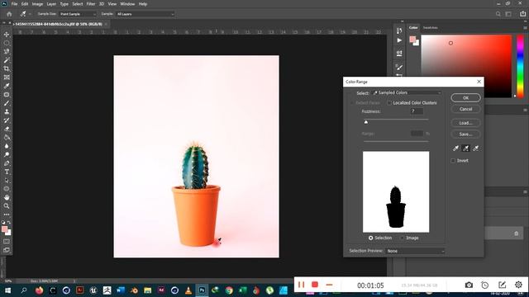Open the Select menu
Viewport: 529px width, 297px height.
[78, 4]
